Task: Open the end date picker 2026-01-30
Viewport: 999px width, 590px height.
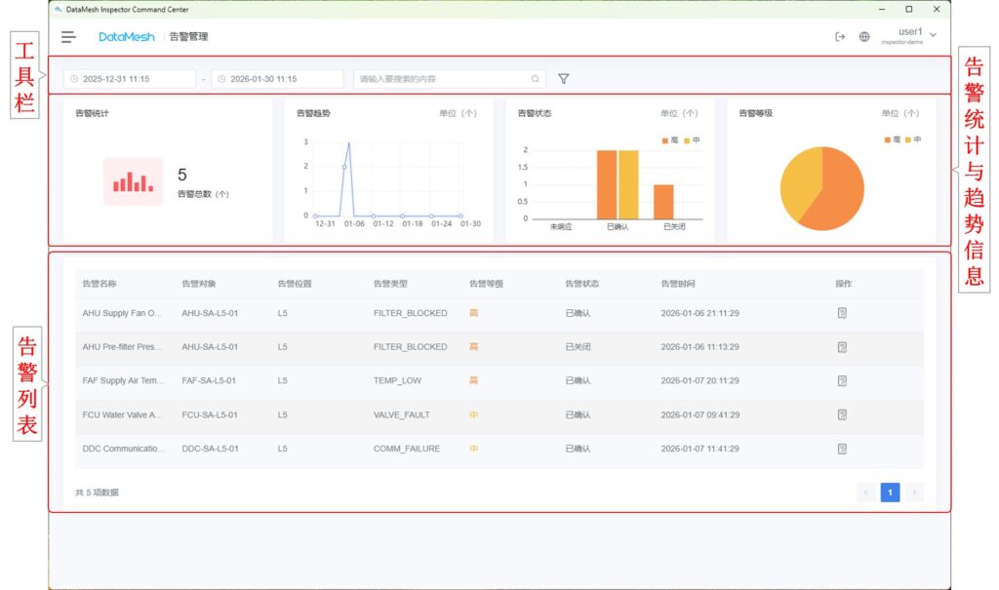Action: click(x=277, y=79)
